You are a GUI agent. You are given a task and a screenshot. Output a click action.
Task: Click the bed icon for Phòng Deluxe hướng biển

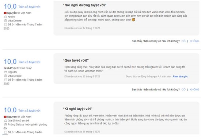[5, 124]
